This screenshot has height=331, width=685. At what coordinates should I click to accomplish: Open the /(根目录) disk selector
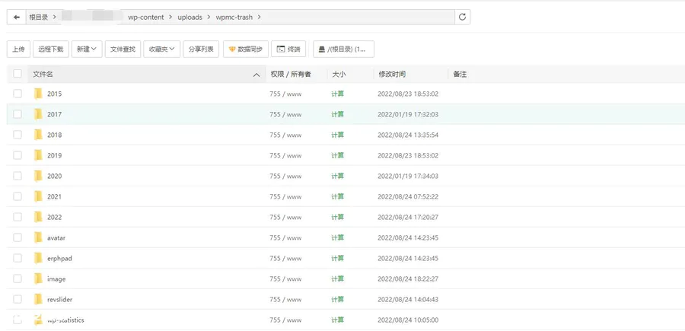[x=343, y=49]
